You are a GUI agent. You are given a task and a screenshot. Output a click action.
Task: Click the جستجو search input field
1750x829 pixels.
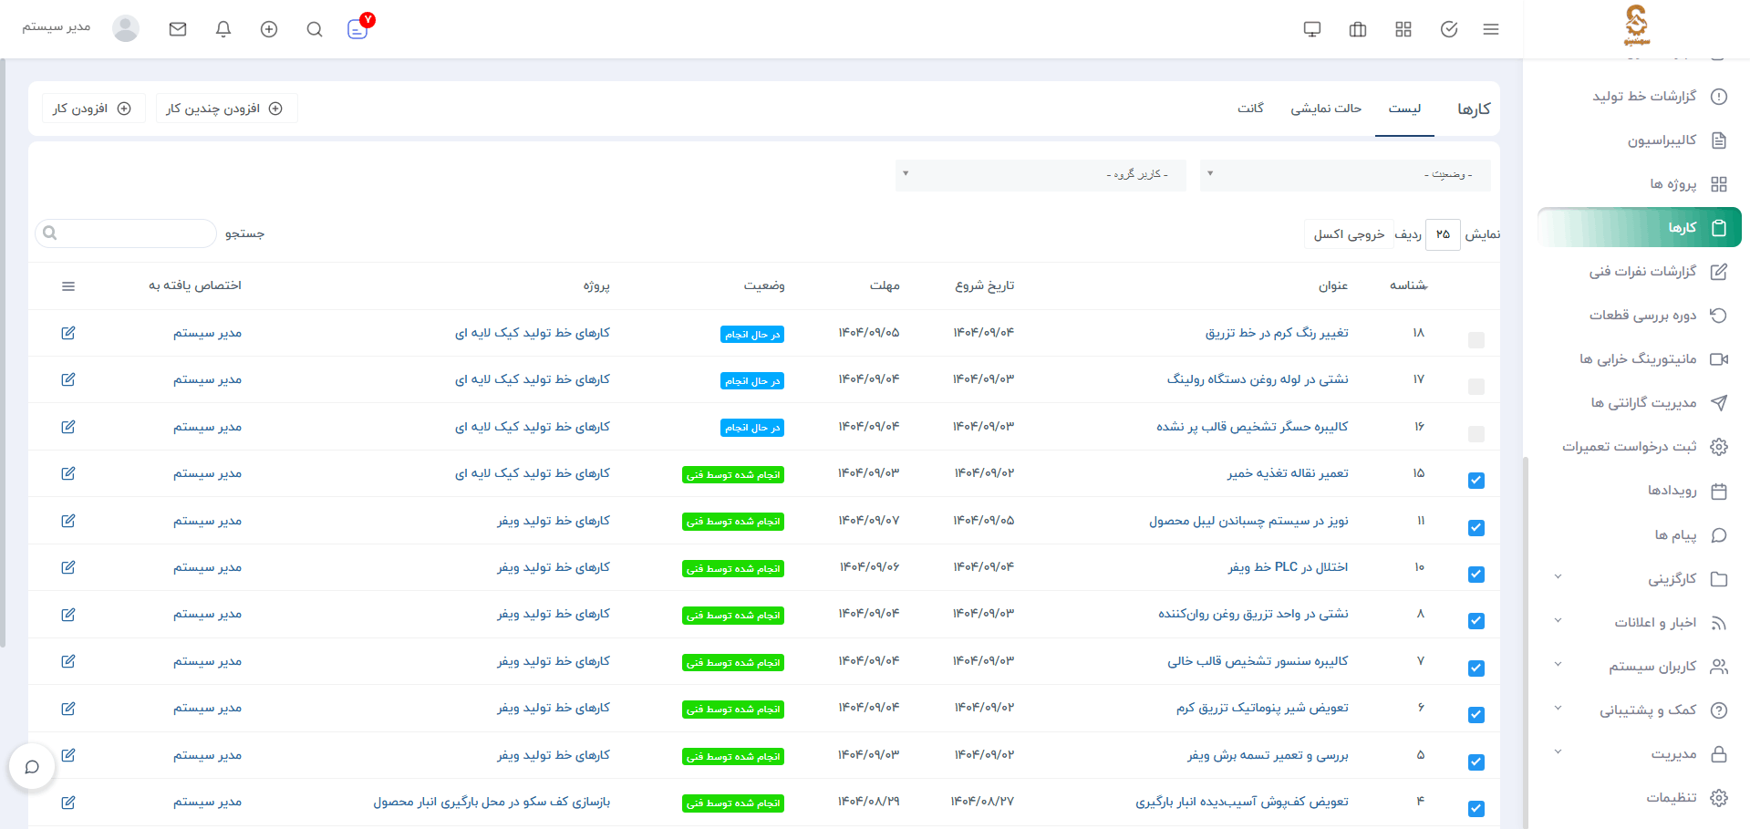click(x=126, y=233)
